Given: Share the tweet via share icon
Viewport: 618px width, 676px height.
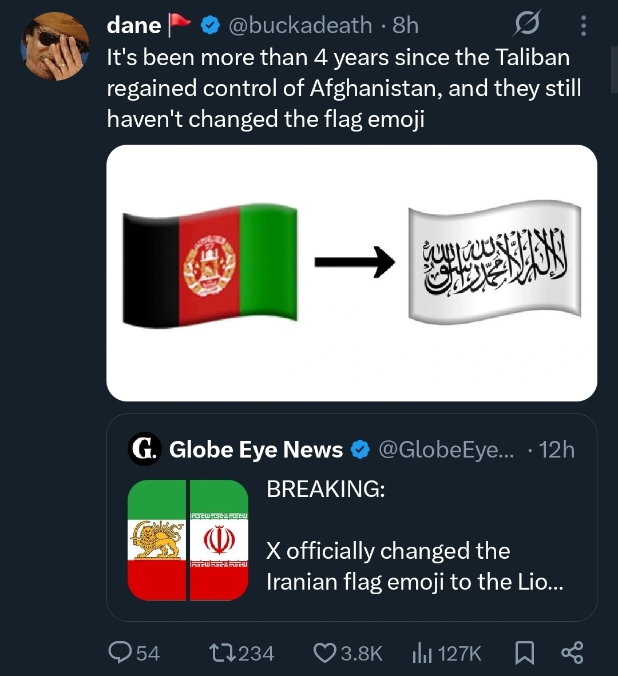Looking at the screenshot, I should (x=572, y=653).
